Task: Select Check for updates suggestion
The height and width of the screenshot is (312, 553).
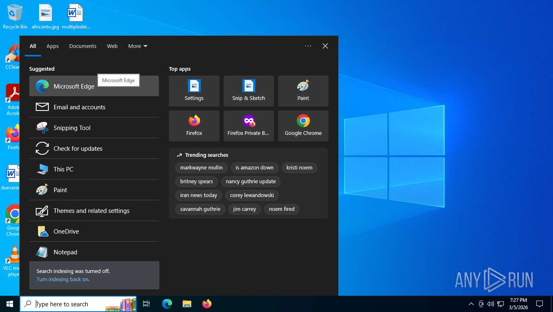Action: point(94,148)
